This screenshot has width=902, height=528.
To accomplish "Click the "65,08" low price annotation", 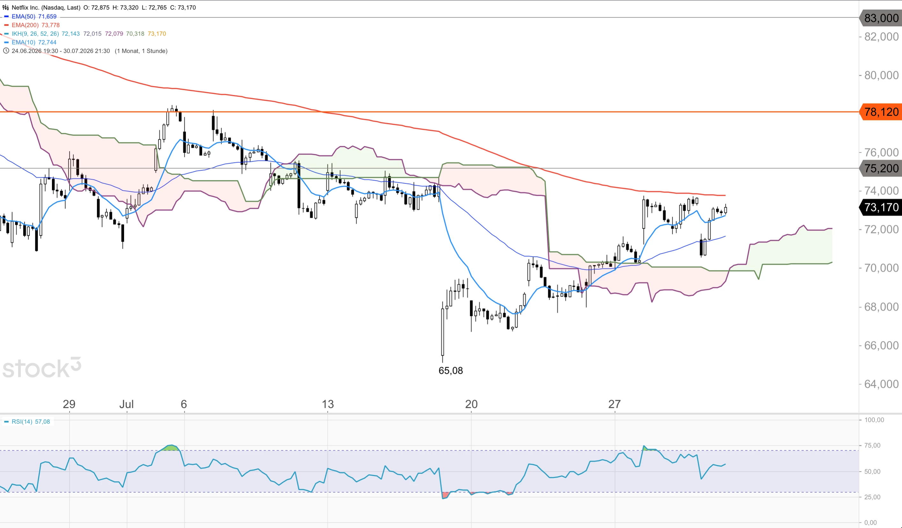I will click(451, 370).
